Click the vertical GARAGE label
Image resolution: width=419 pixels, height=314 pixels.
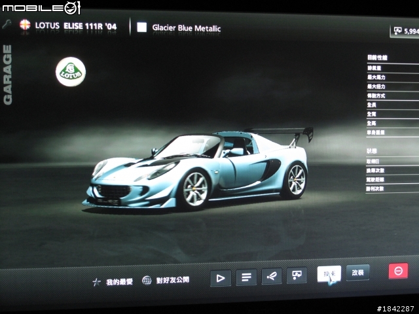pyautogui.click(x=7, y=75)
